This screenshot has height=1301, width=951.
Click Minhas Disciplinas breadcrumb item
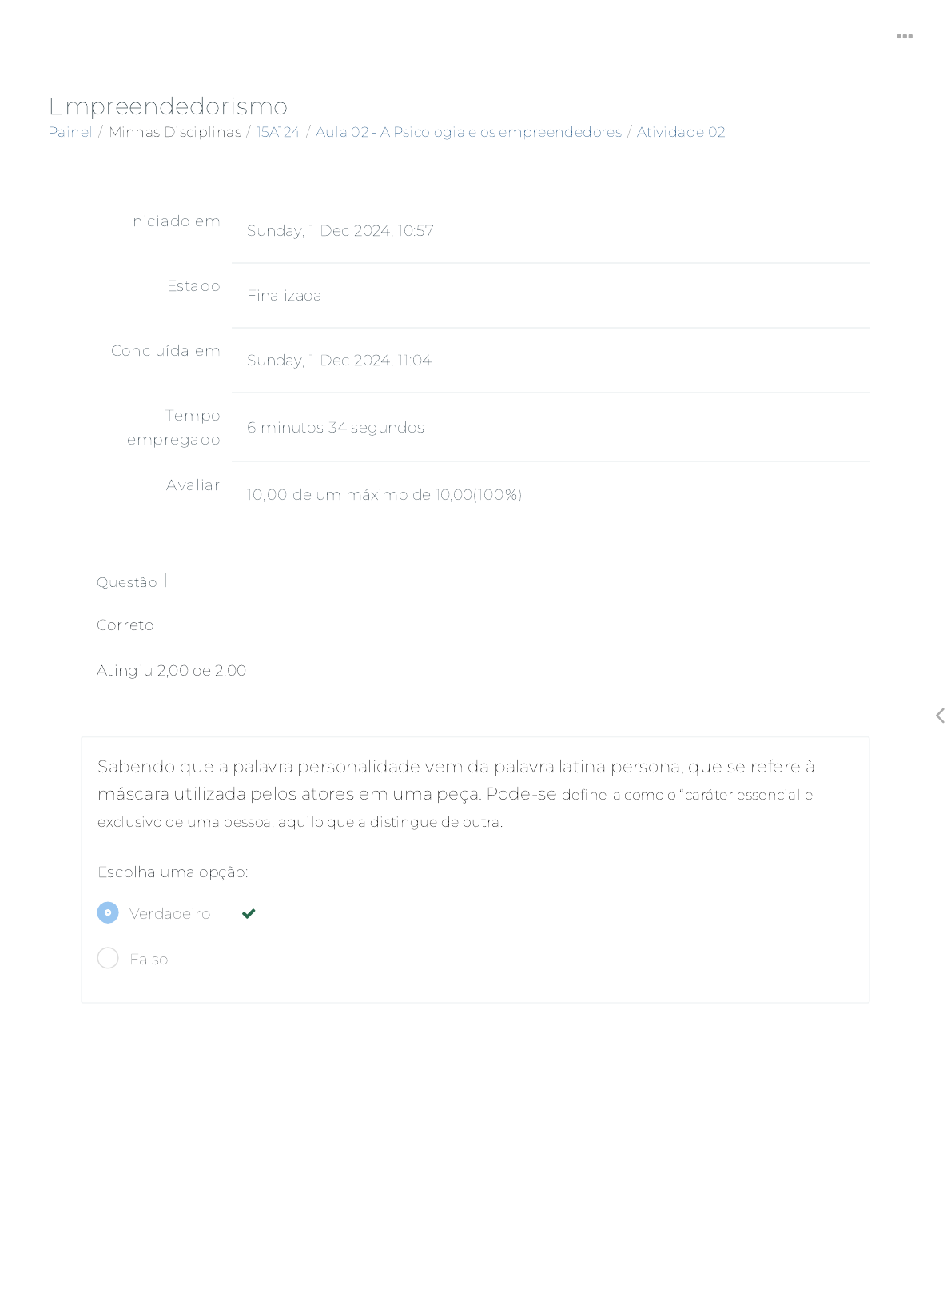click(x=174, y=132)
